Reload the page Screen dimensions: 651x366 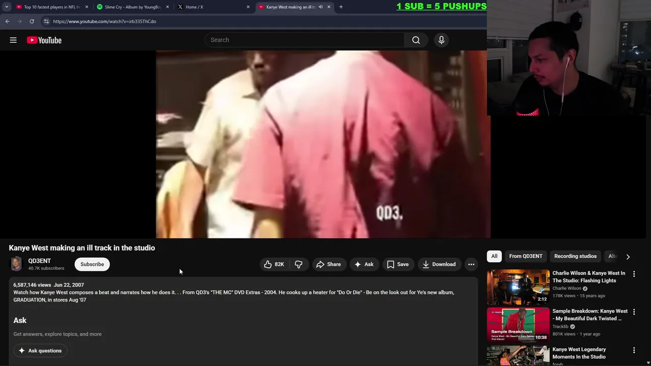tap(32, 21)
